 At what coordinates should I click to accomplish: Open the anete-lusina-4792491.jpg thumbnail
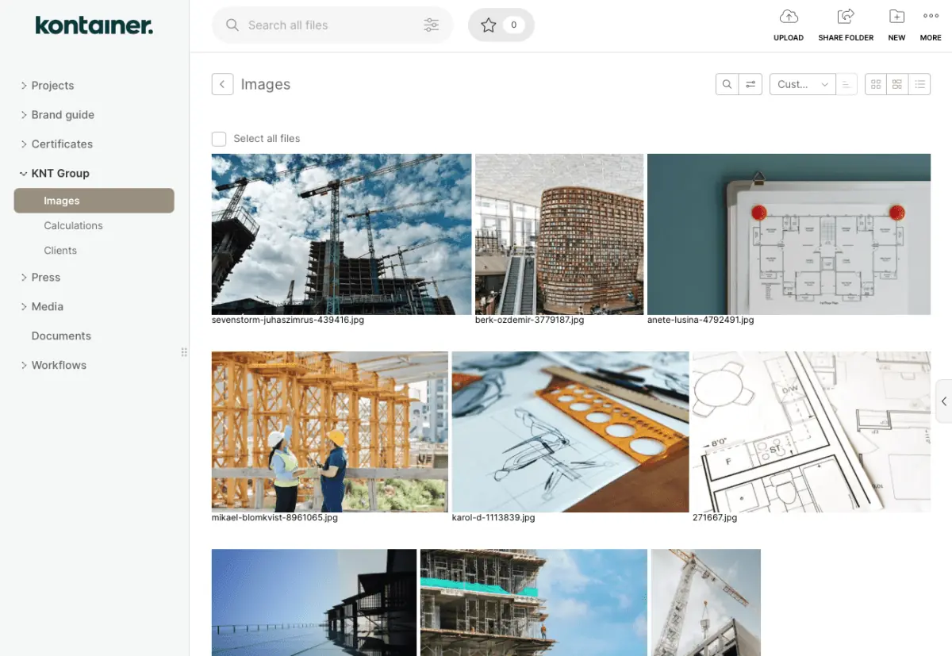coord(788,234)
